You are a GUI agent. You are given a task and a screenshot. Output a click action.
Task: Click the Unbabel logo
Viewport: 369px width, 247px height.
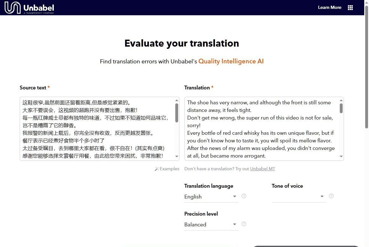pos(30,8)
